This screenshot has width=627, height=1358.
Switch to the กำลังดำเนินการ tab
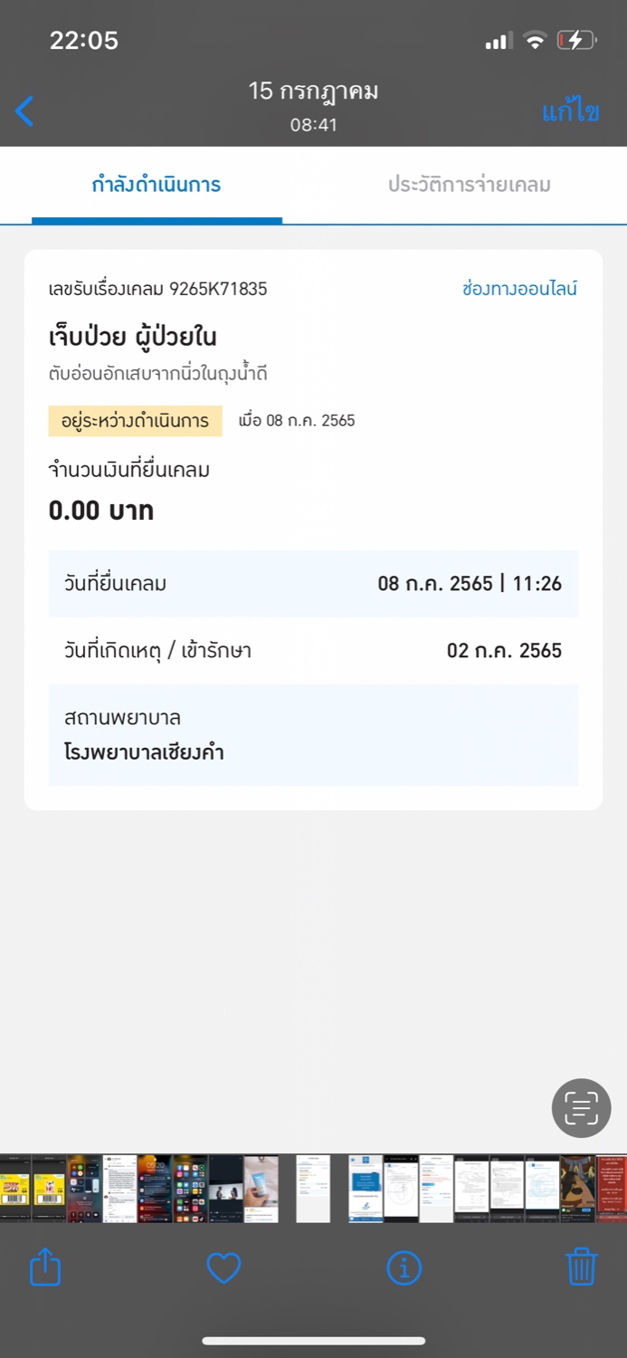pos(157,185)
